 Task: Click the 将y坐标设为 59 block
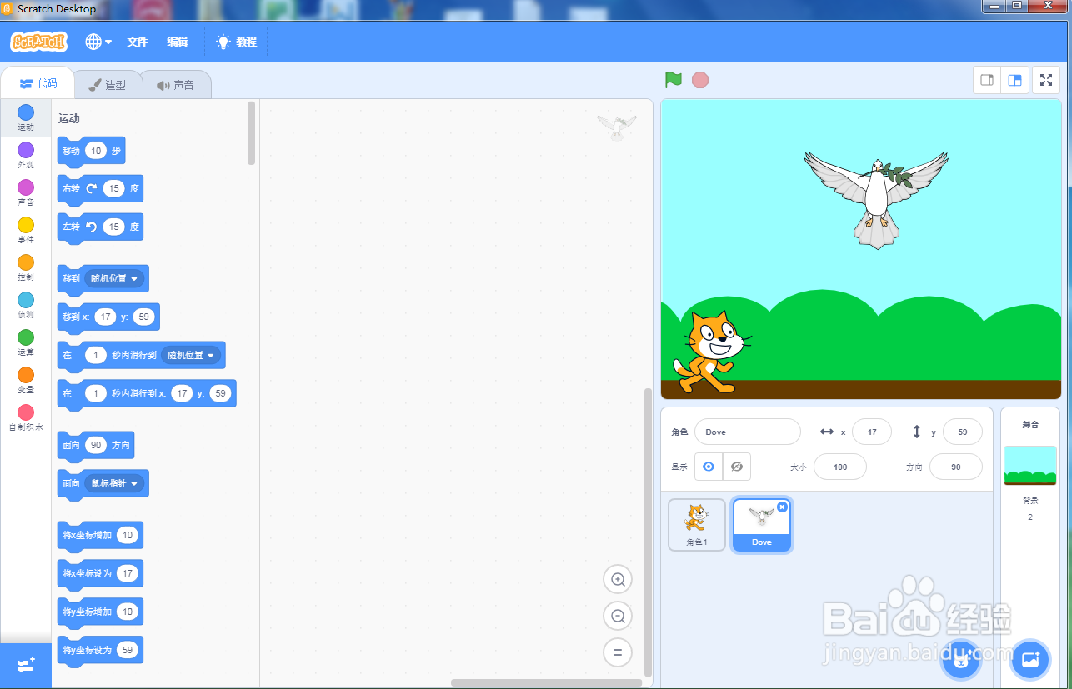(x=100, y=651)
